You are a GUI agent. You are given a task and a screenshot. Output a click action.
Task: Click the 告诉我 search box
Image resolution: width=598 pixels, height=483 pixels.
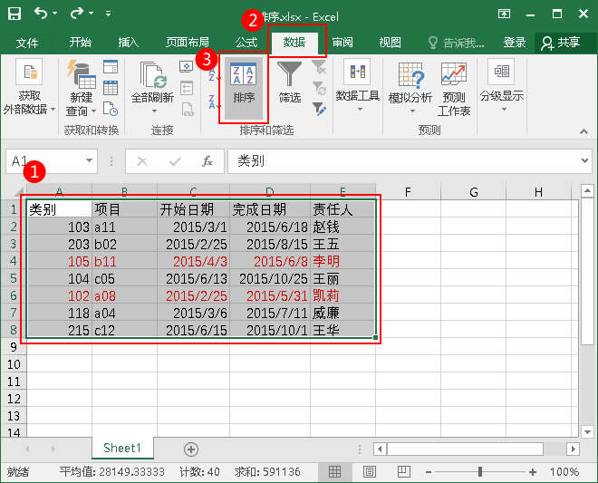(x=457, y=43)
